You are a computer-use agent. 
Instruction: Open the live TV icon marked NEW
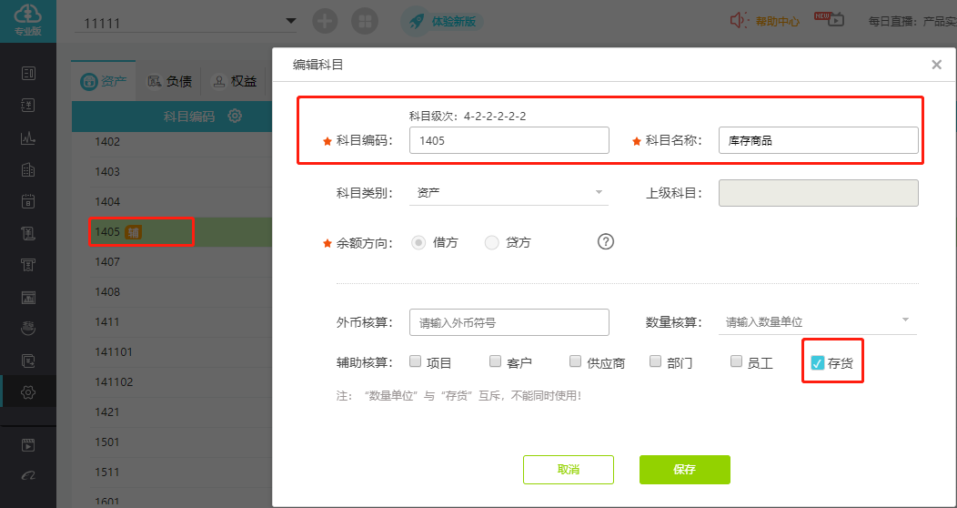[x=830, y=20]
